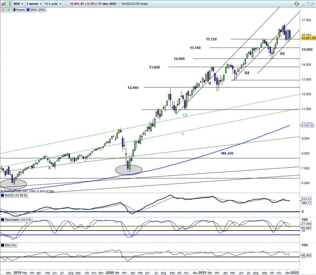316x275 pixels.
Task: Open the MACD (12 26 9) settings label
Action: (x=16, y=195)
